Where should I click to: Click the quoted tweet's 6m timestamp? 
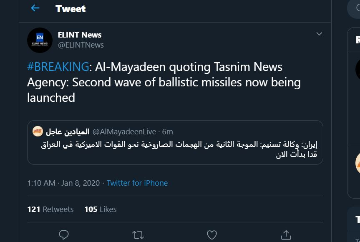(x=167, y=132)
